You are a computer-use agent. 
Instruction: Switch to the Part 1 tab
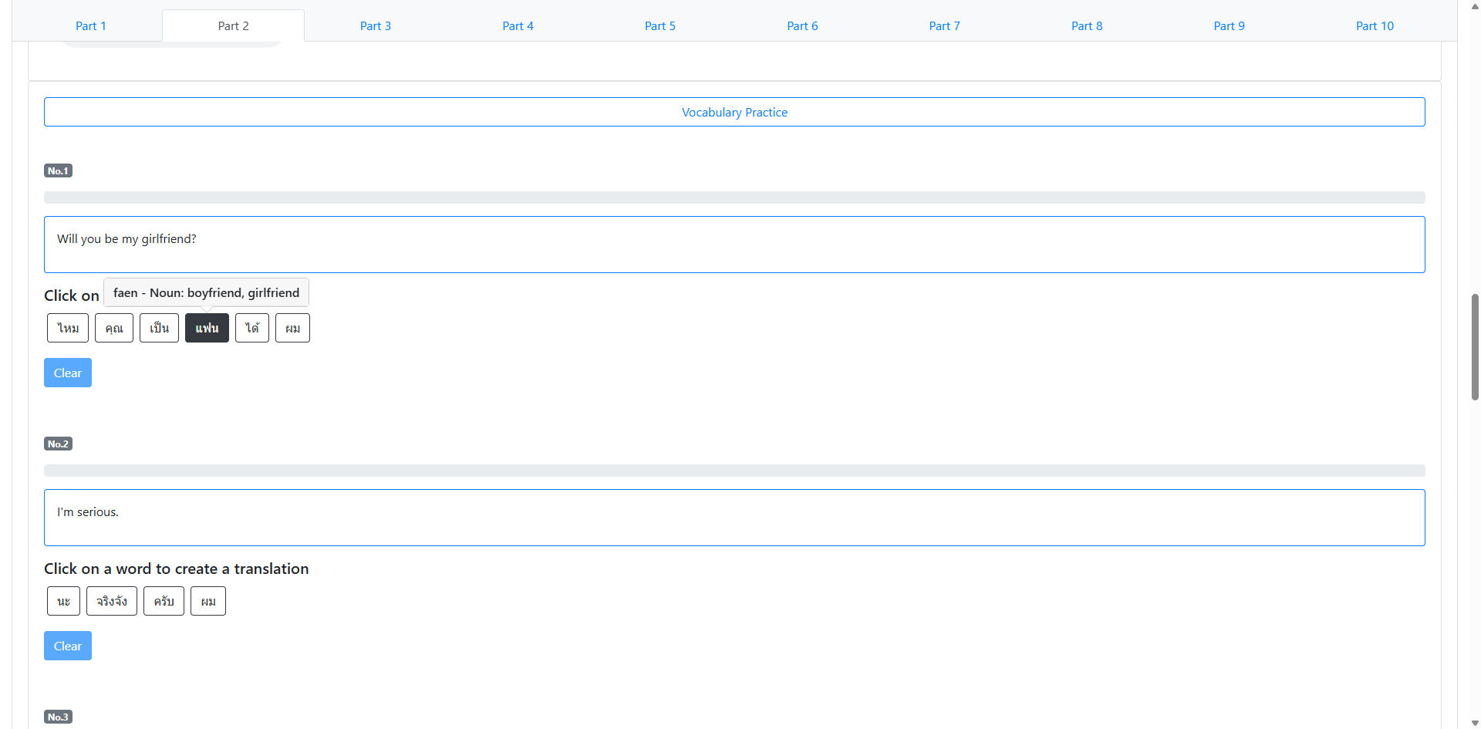(x=90, y=25)
